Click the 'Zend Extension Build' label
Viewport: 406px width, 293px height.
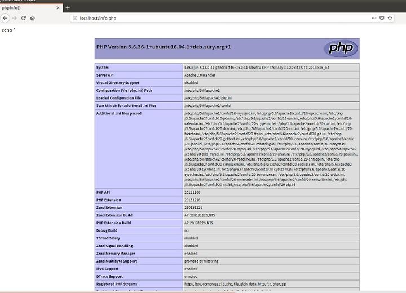pyautogui.click(x=114, y=215)
